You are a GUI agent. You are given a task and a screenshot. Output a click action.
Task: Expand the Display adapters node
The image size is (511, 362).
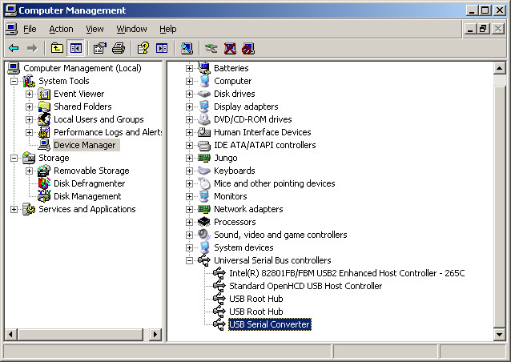point(189,107)
